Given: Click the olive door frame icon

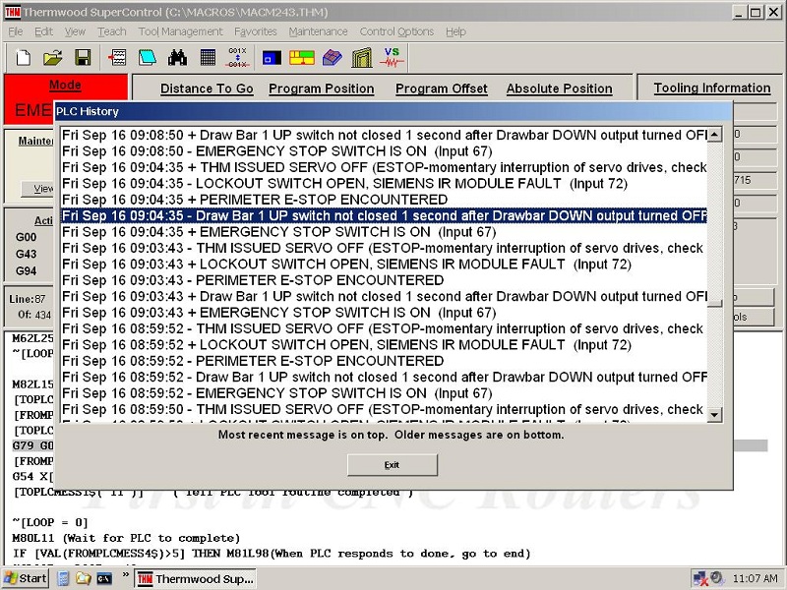Looking at the screenshot, I should (x=362, y=57).
